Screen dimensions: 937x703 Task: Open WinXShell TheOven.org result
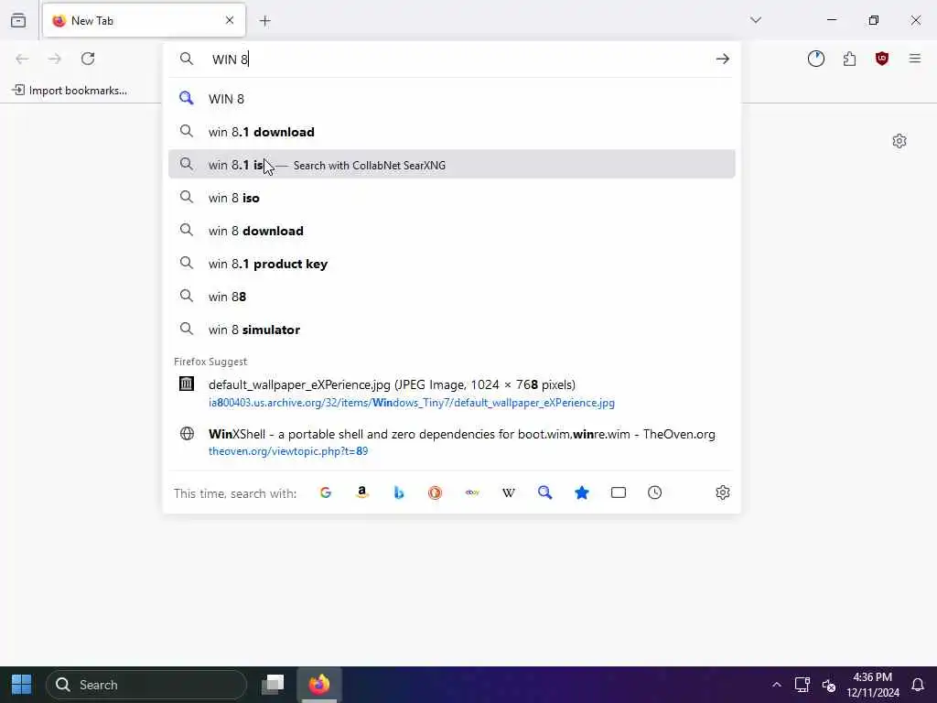[x=452, y=442]
